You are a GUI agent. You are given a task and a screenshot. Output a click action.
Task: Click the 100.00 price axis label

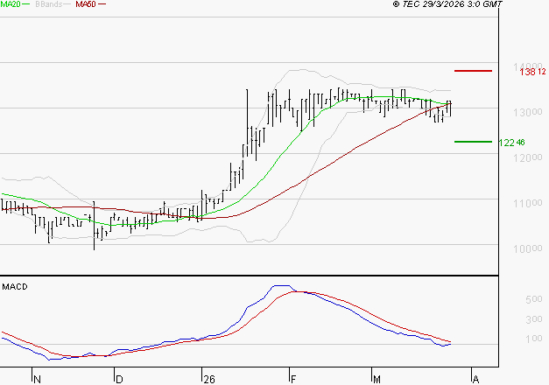[528, 248]
